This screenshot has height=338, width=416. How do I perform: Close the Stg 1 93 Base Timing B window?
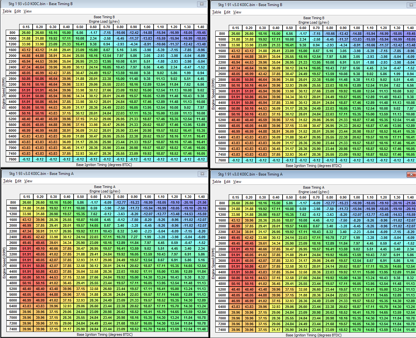202,4
